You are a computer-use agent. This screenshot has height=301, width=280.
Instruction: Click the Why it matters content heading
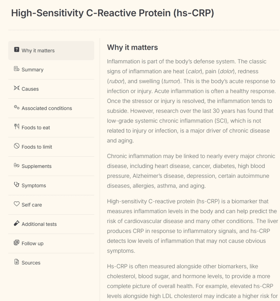click(132, 47)
